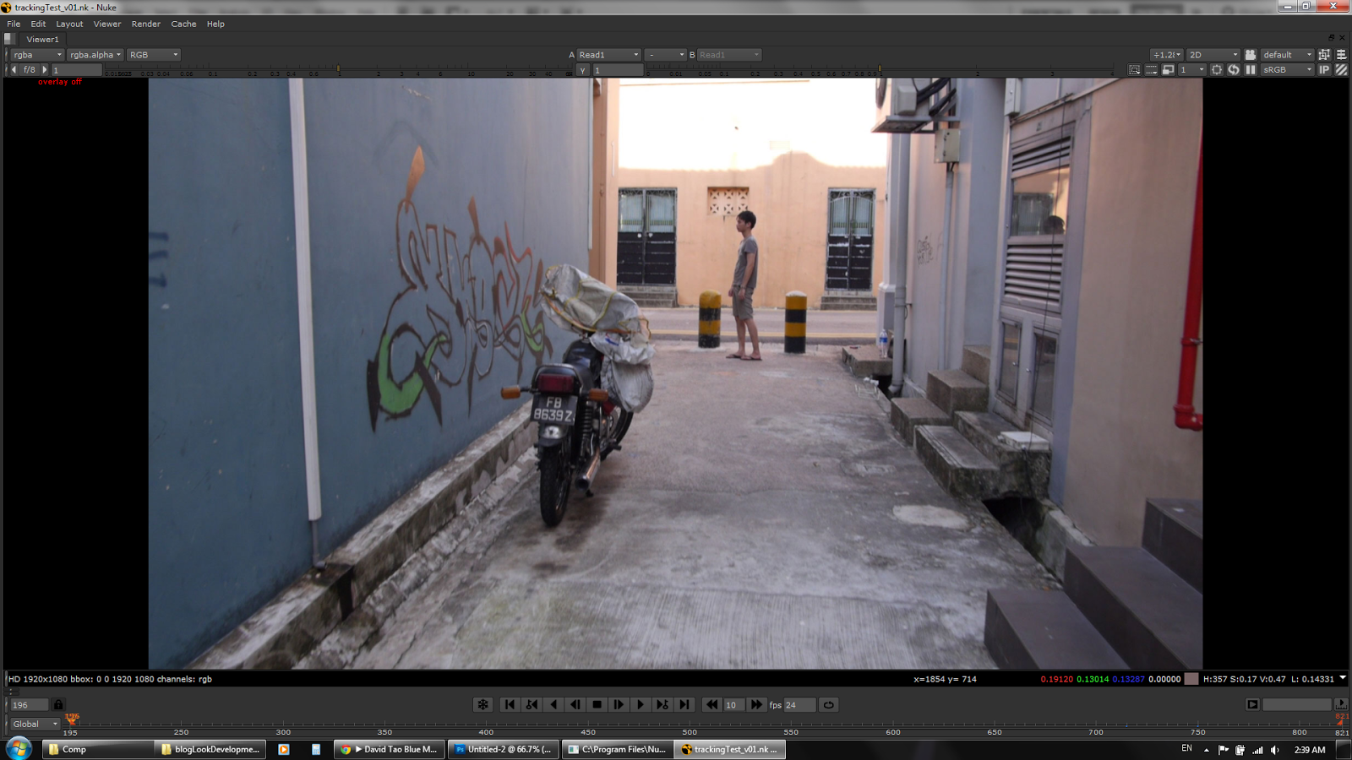Pause viewer updates with the pause icon

pyautogui.click(x=1251, y=69)
